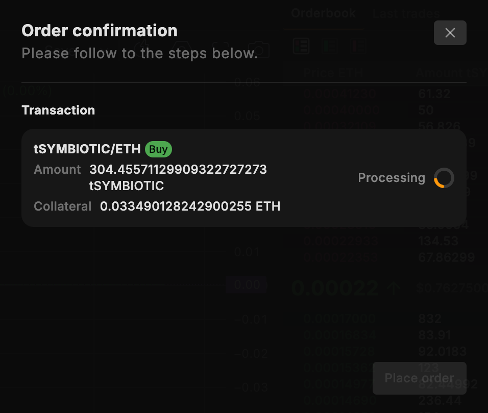Image resolution: width=488 pixels, height=413 pixels.
Task: Click the Collateral ETH value
Action: point(190,206)
